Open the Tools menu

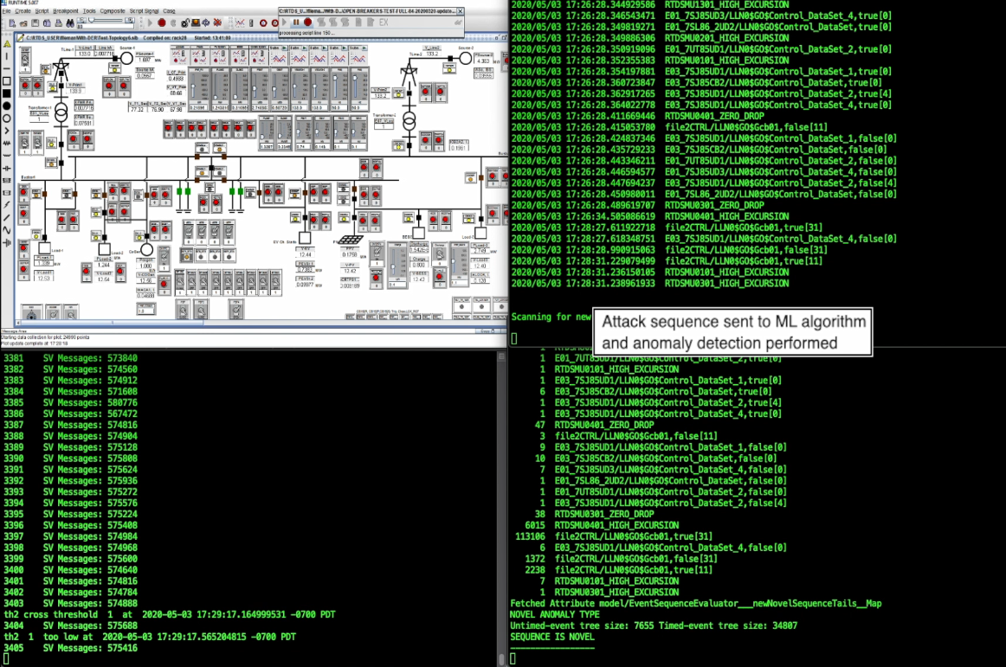pyautogui.click(x=89, y=11)
